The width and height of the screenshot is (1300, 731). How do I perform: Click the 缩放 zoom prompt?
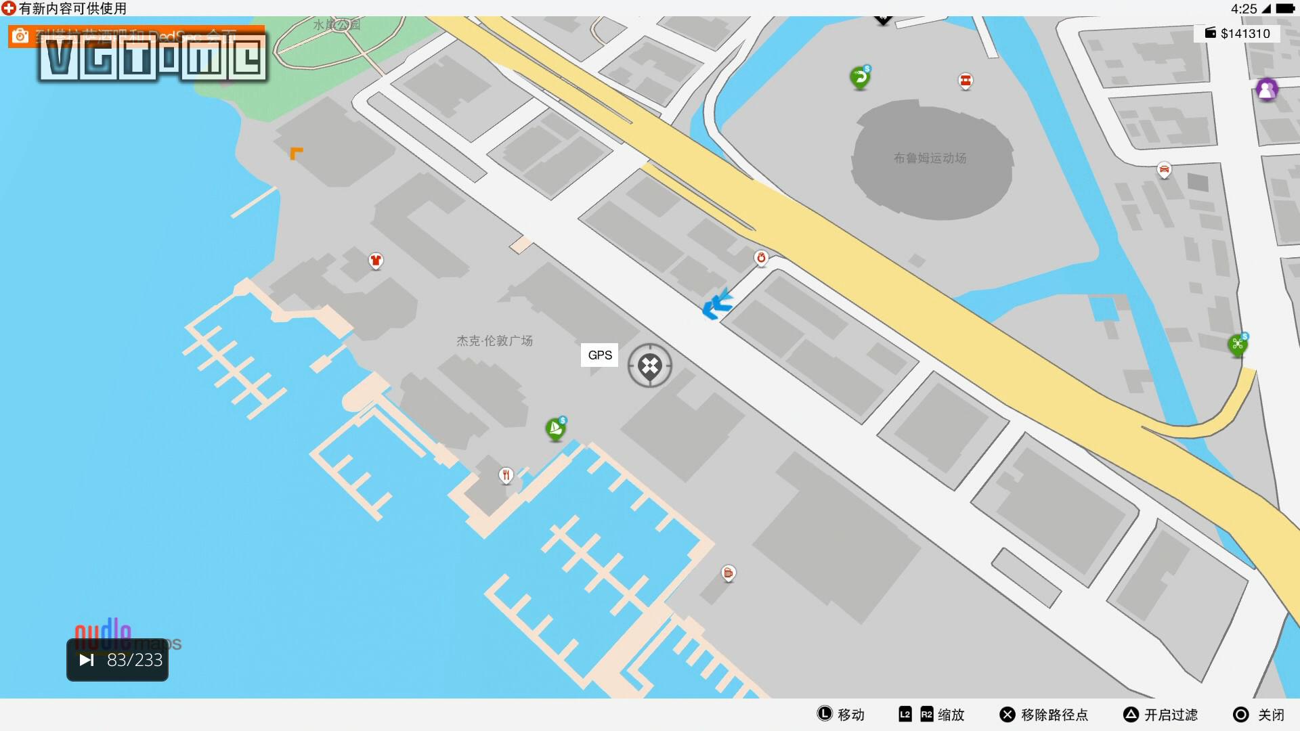click(932, 715)
